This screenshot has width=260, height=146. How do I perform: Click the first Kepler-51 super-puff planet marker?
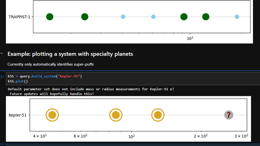point(52,115)
